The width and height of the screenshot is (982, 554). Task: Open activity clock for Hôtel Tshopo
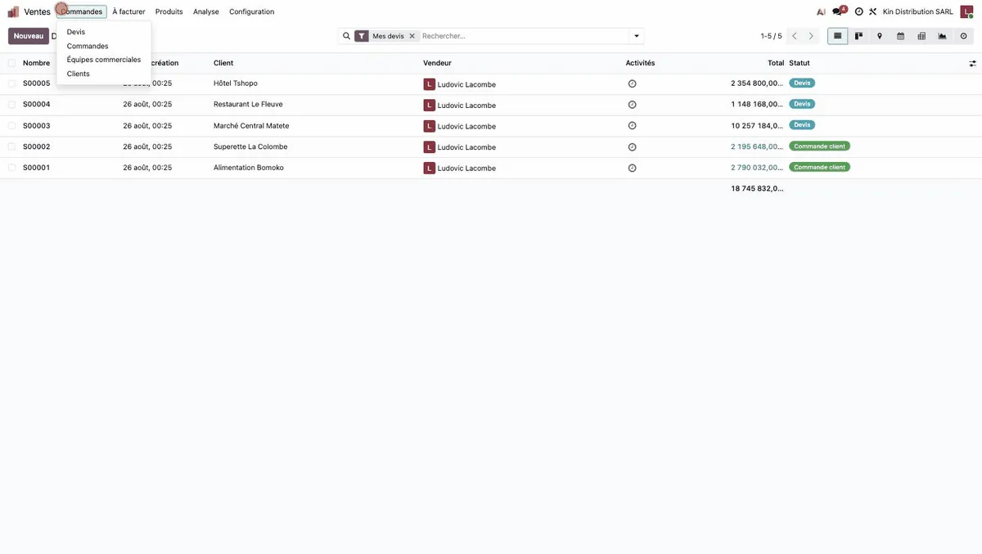(x=632, y=83)
